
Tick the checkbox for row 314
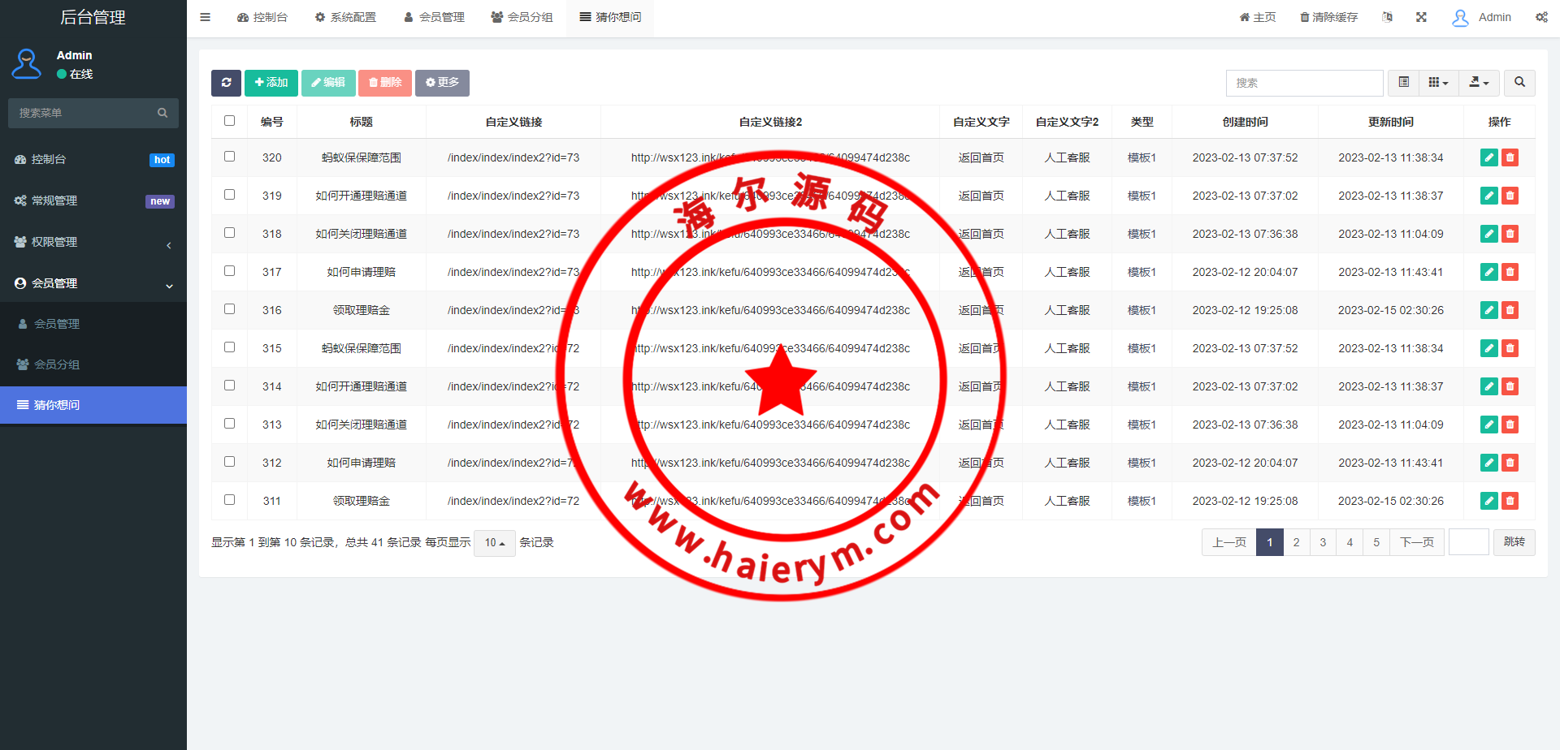[230, 386]
